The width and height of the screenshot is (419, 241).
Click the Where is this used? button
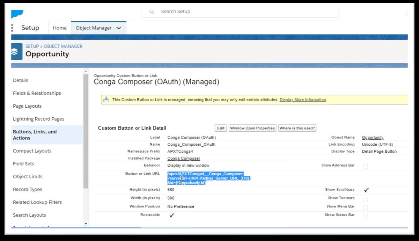pyautogui.click(x=297, y=128)
